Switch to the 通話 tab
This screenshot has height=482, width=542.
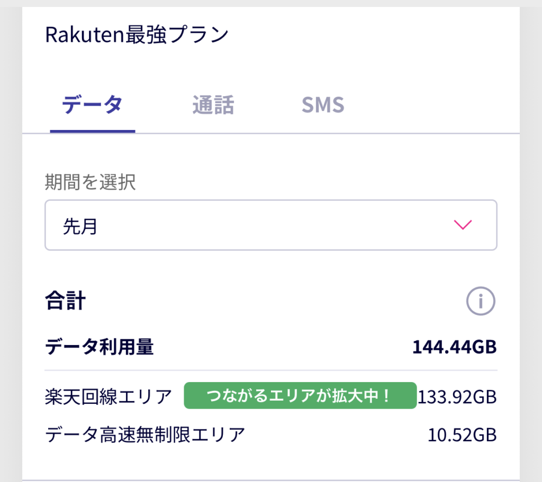pyautogui.click(x=213, y=105)
